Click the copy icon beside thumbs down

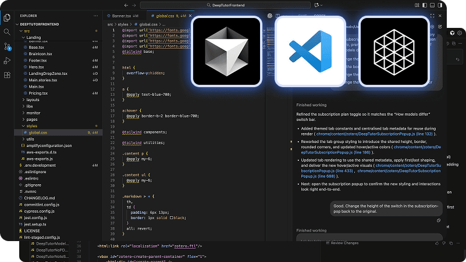[451, 243]
